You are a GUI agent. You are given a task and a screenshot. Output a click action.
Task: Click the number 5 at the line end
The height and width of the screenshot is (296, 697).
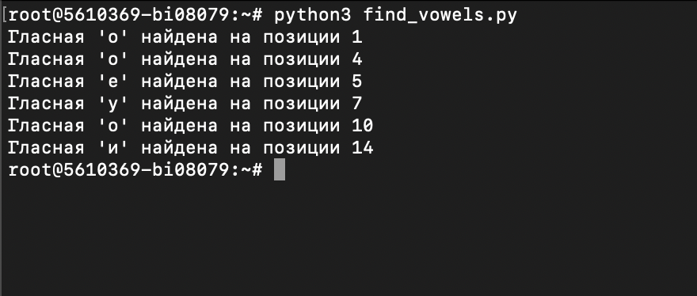(x=357, y=82)
